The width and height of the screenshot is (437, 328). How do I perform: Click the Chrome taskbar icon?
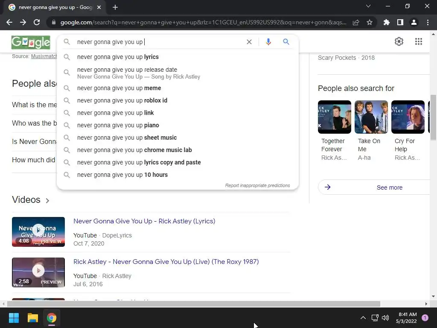tap(52, 318)
